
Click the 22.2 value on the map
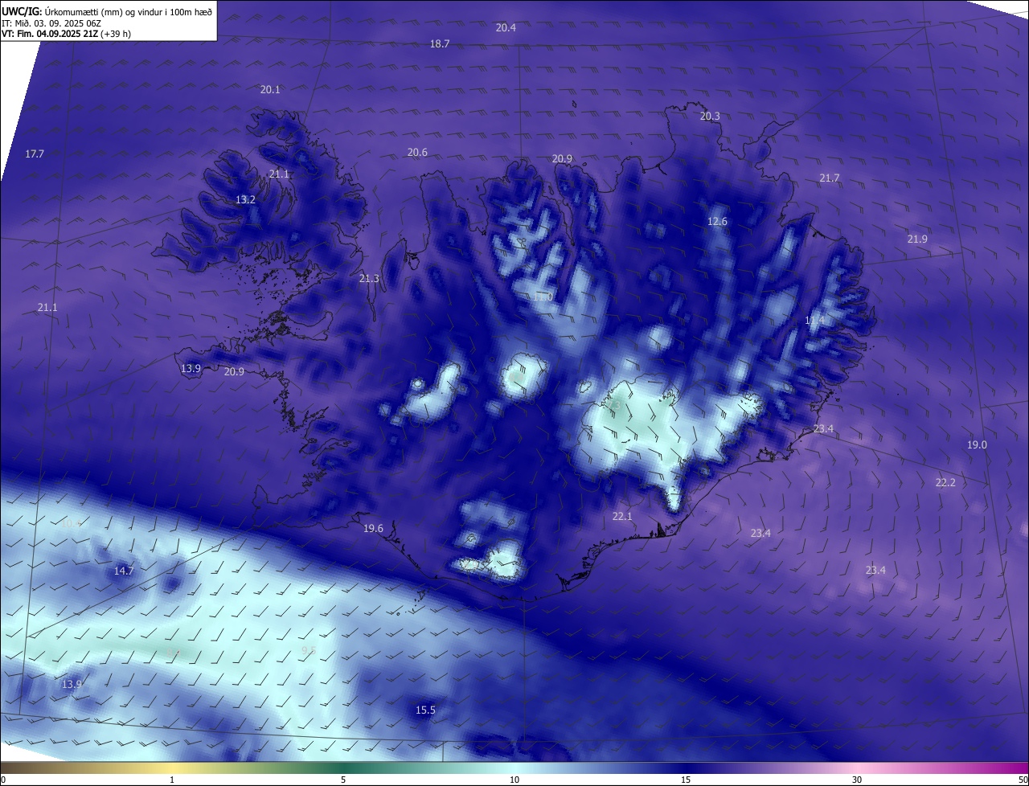click(945, 483)
